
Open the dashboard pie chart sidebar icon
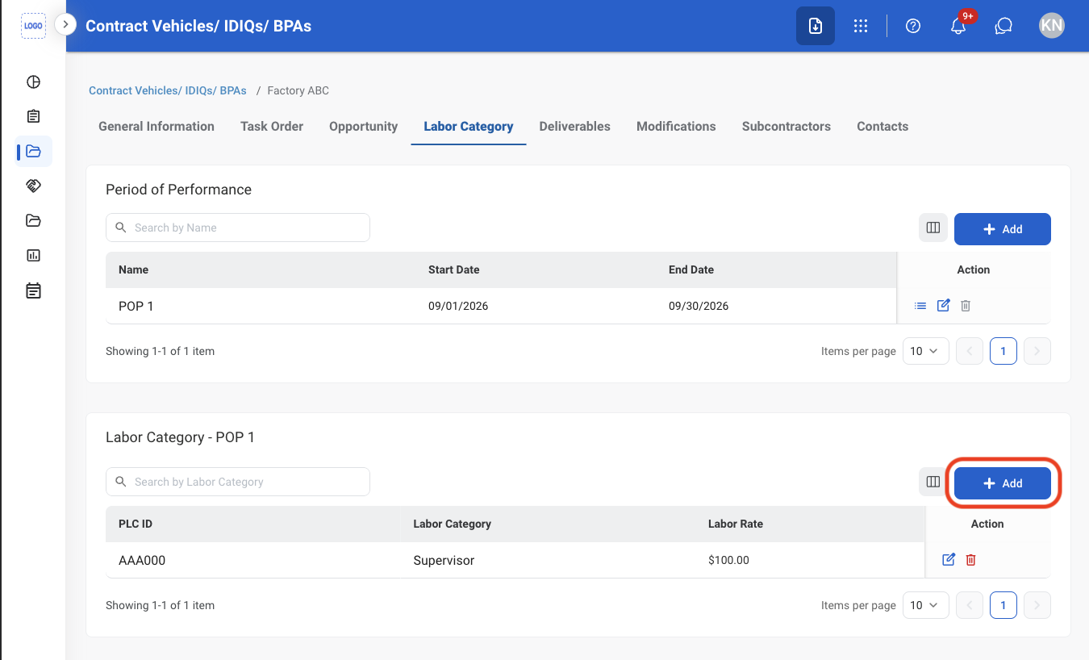pyautogui.click(x=33, y=81)
